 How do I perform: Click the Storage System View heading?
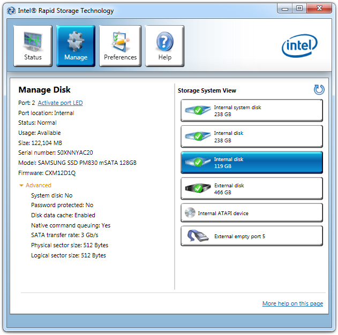[207, 90]
